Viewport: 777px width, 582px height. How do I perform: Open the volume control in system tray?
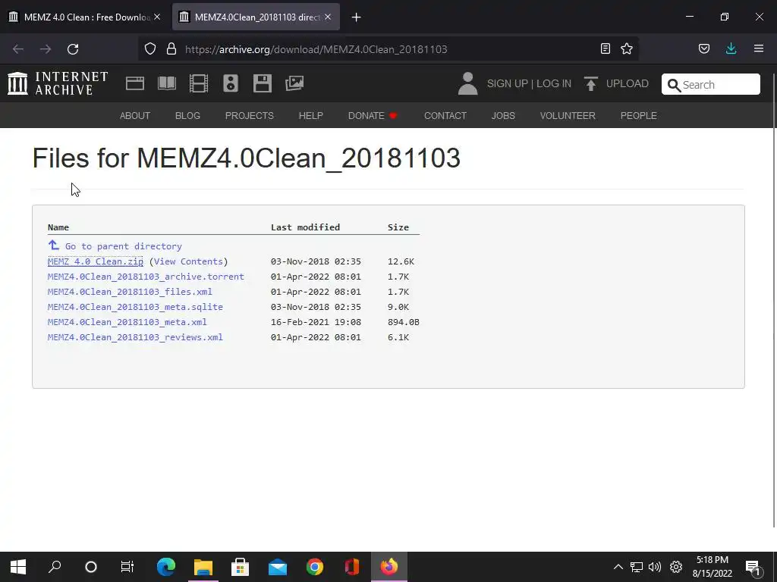point(655,567)
